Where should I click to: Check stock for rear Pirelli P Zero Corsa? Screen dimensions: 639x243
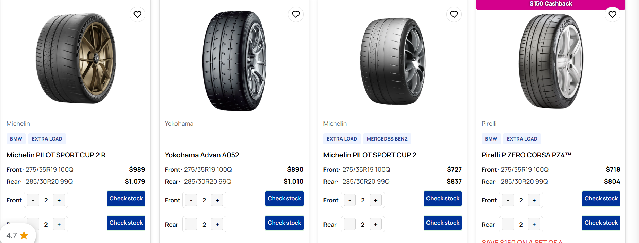pyautogui.click(x=601, y=223)
